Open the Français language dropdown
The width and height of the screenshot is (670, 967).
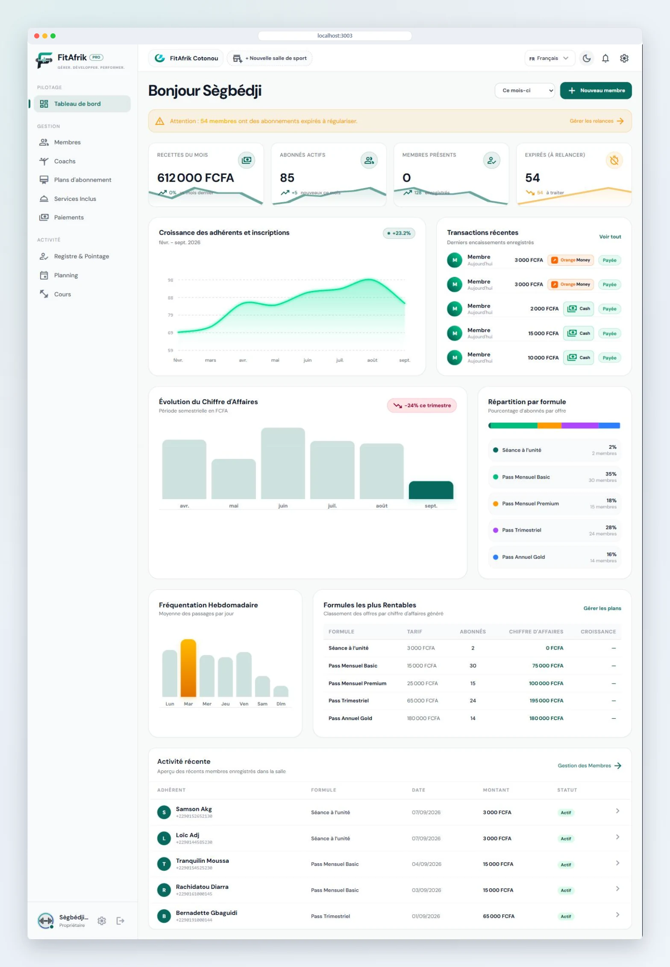(x=550, y=58)
